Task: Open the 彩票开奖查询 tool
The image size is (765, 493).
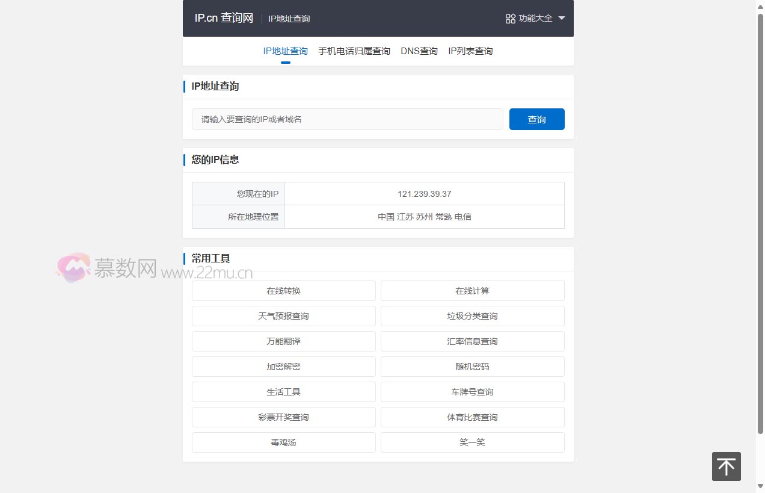Action: click(x=283, y=417)
